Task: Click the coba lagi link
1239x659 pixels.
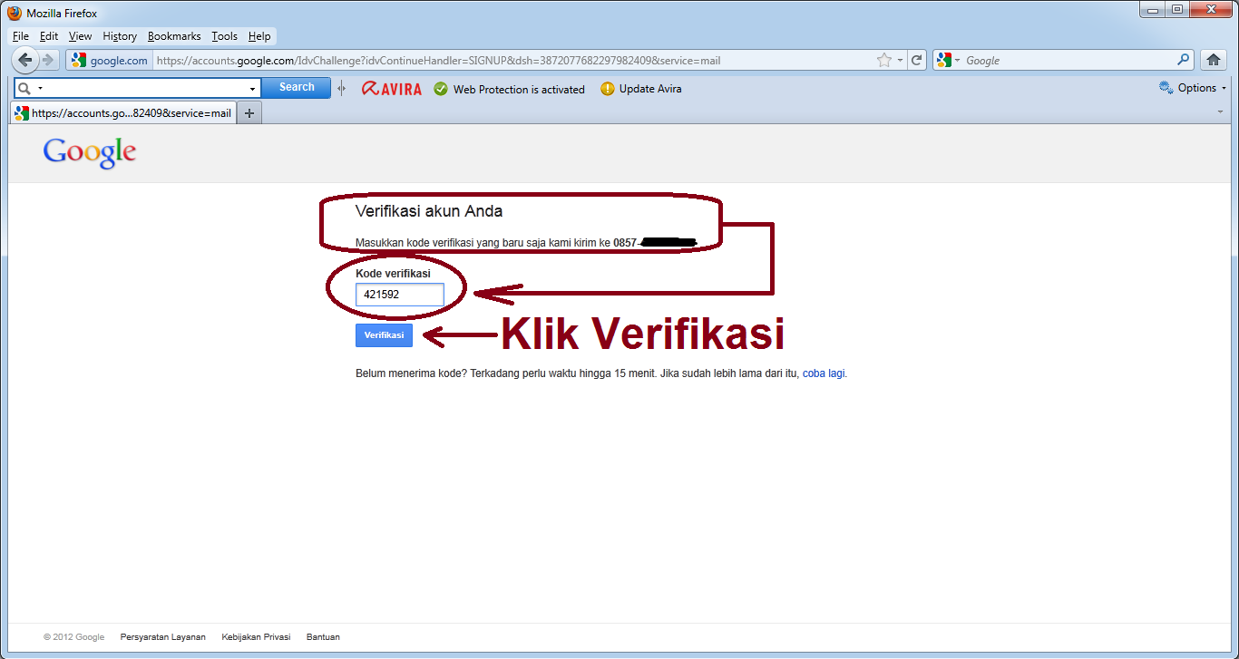Action: click(x=823, y=373)
